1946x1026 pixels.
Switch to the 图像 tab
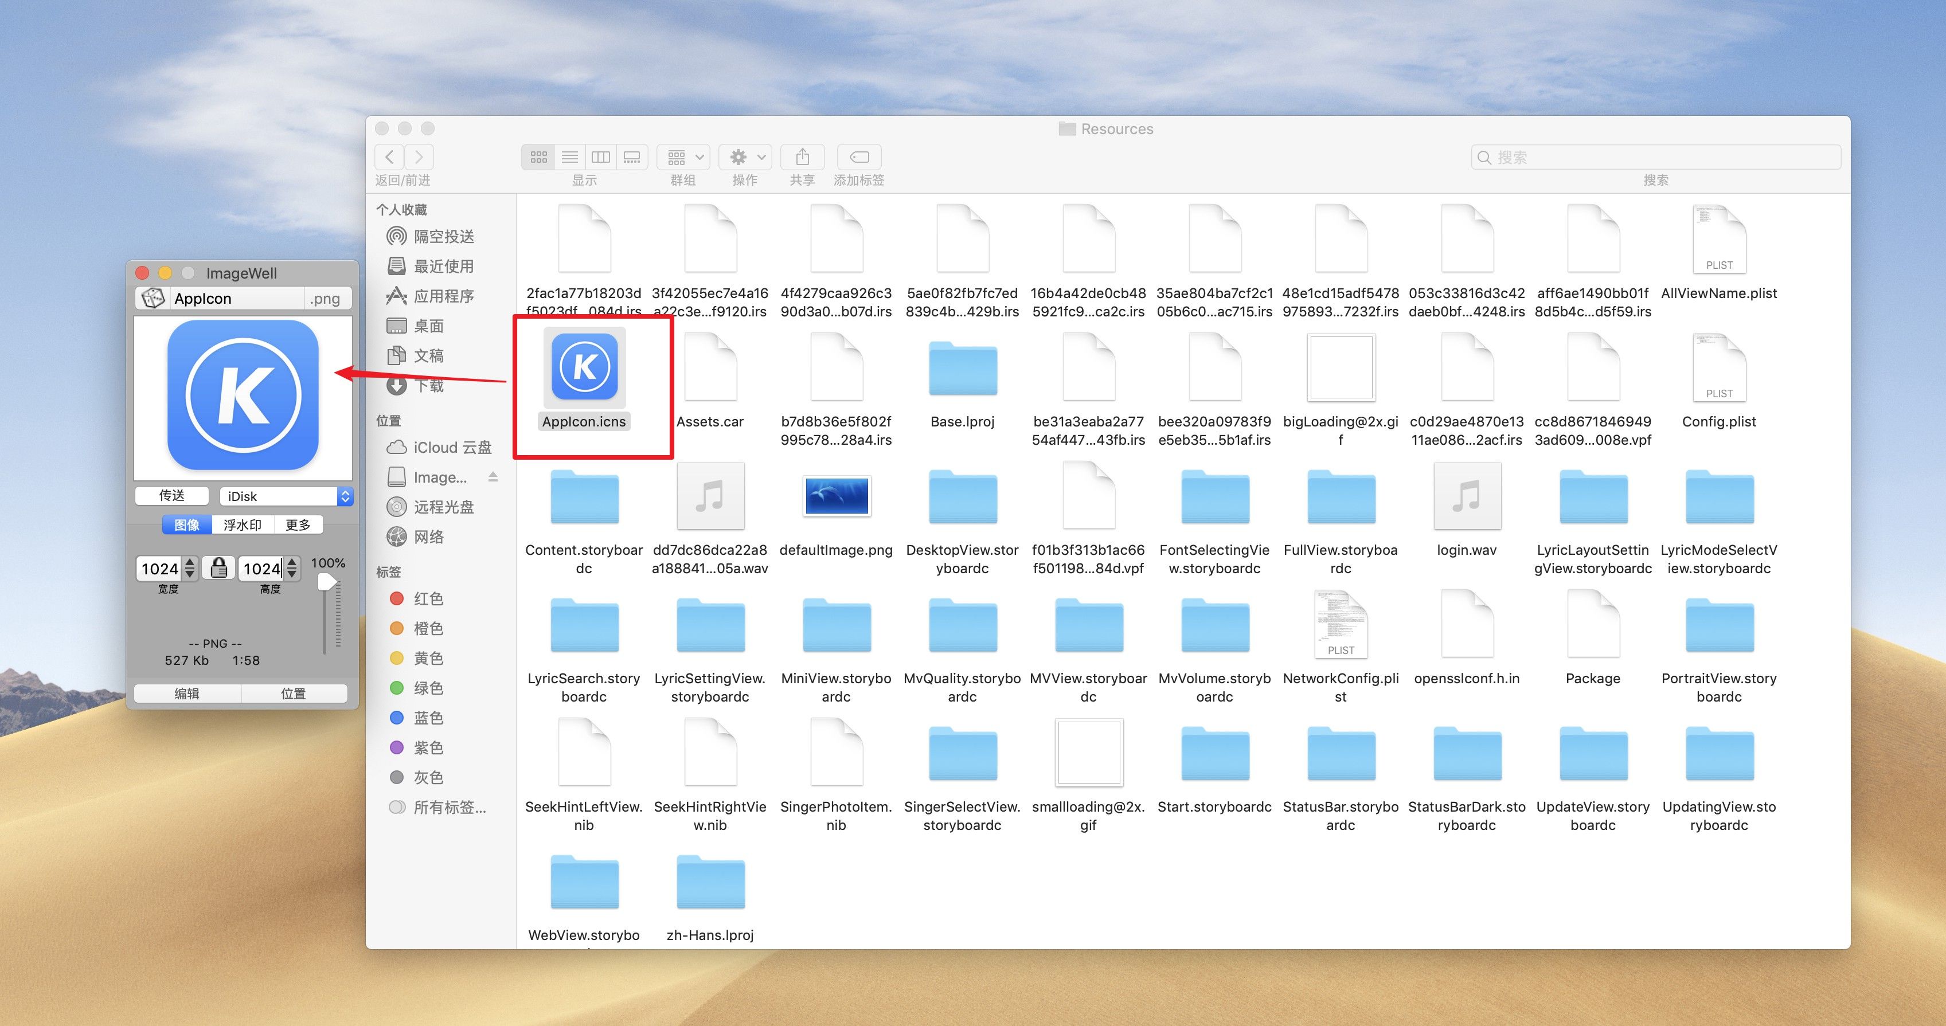coord(187,524)
